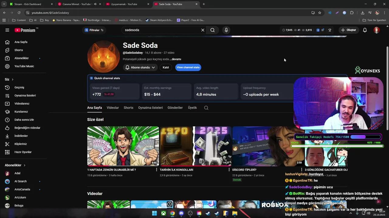
Task: Bookmark this page with the star icon
Action: click(320, 13)
